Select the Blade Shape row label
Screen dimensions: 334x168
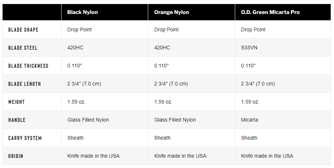pyautogui.click(x=23, y=30)
